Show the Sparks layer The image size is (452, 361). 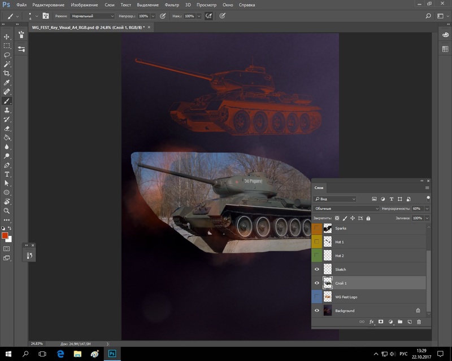coord(316,228)
